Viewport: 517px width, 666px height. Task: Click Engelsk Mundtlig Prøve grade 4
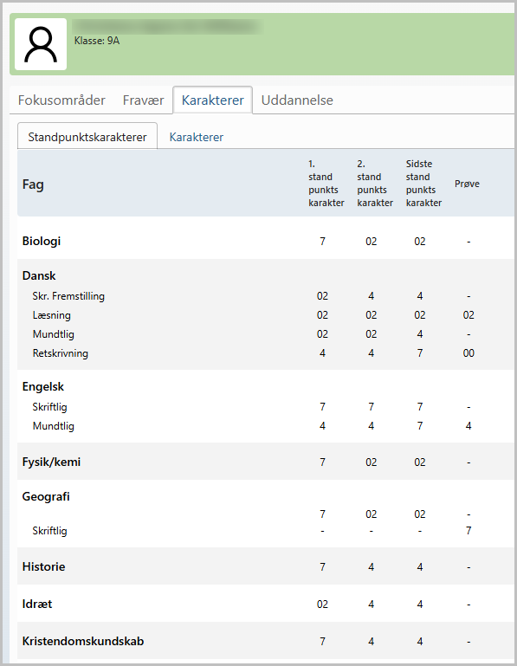pyautogui.click(x=469, y=425)
